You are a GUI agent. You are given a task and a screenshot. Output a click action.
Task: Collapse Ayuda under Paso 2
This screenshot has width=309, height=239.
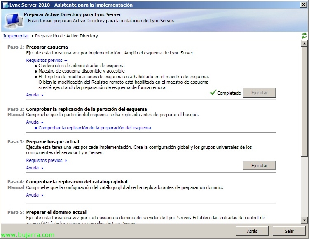click(35, 122)
